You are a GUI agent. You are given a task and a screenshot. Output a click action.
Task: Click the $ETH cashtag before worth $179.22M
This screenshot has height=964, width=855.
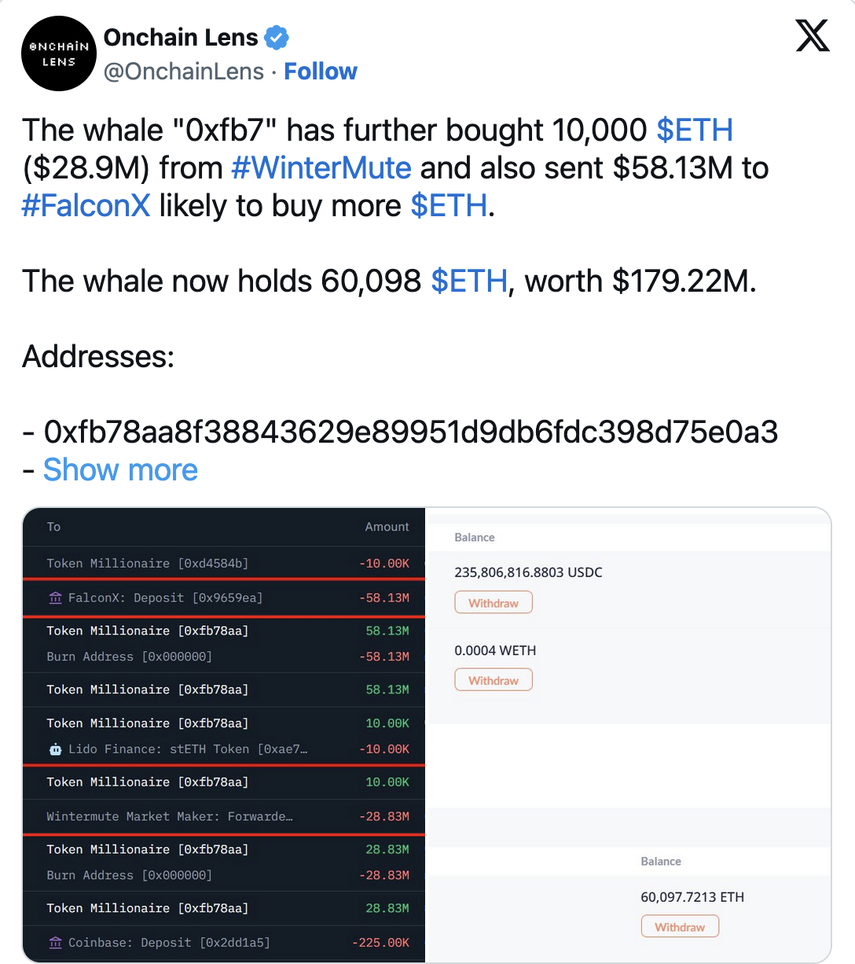(469, 281)
